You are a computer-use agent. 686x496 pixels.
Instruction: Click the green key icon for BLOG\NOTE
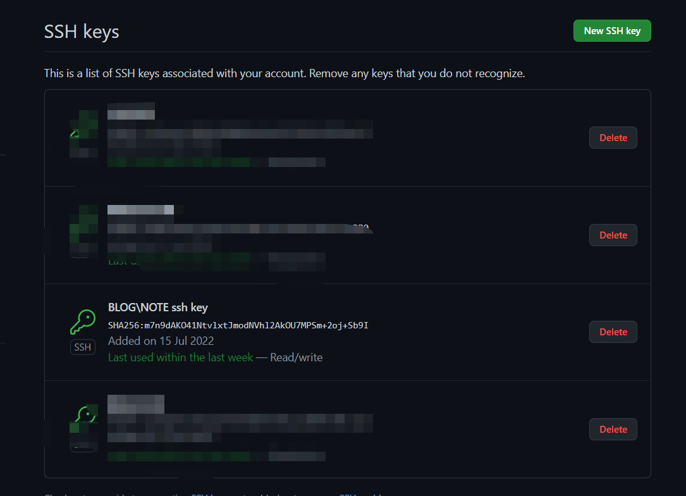point(83,322)
